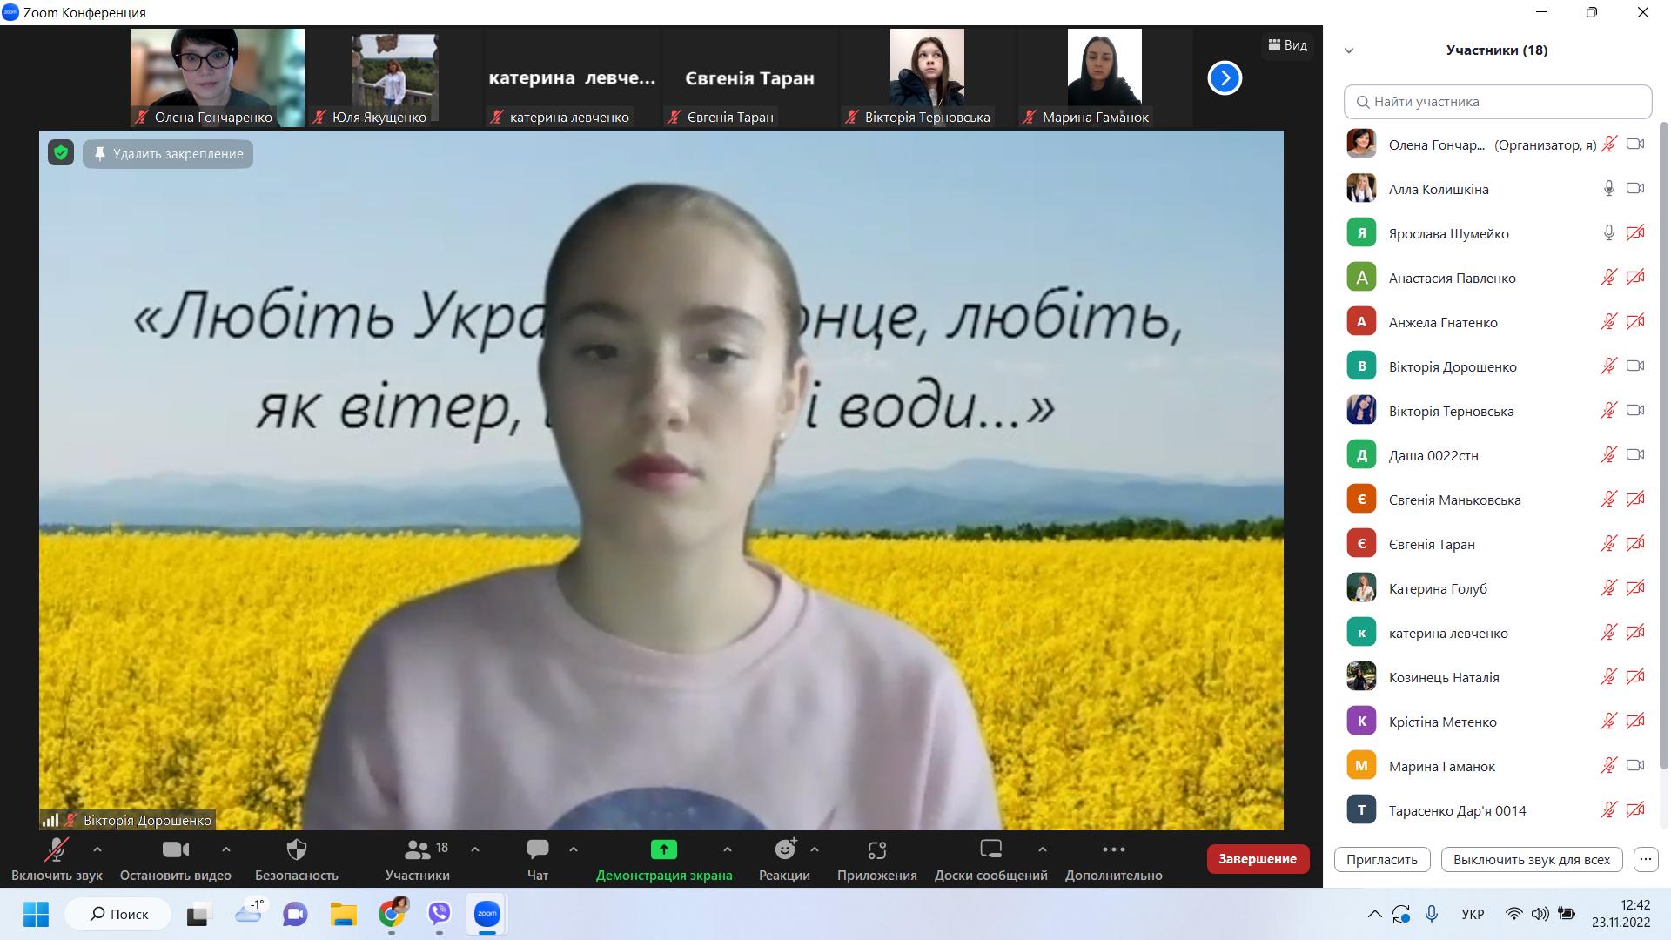Screen dimensions: 1671x940
Task: Open the Chat panel
Action: point(537,850)
